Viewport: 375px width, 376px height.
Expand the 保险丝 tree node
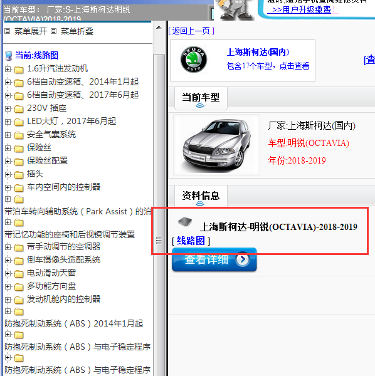(8, 149)
